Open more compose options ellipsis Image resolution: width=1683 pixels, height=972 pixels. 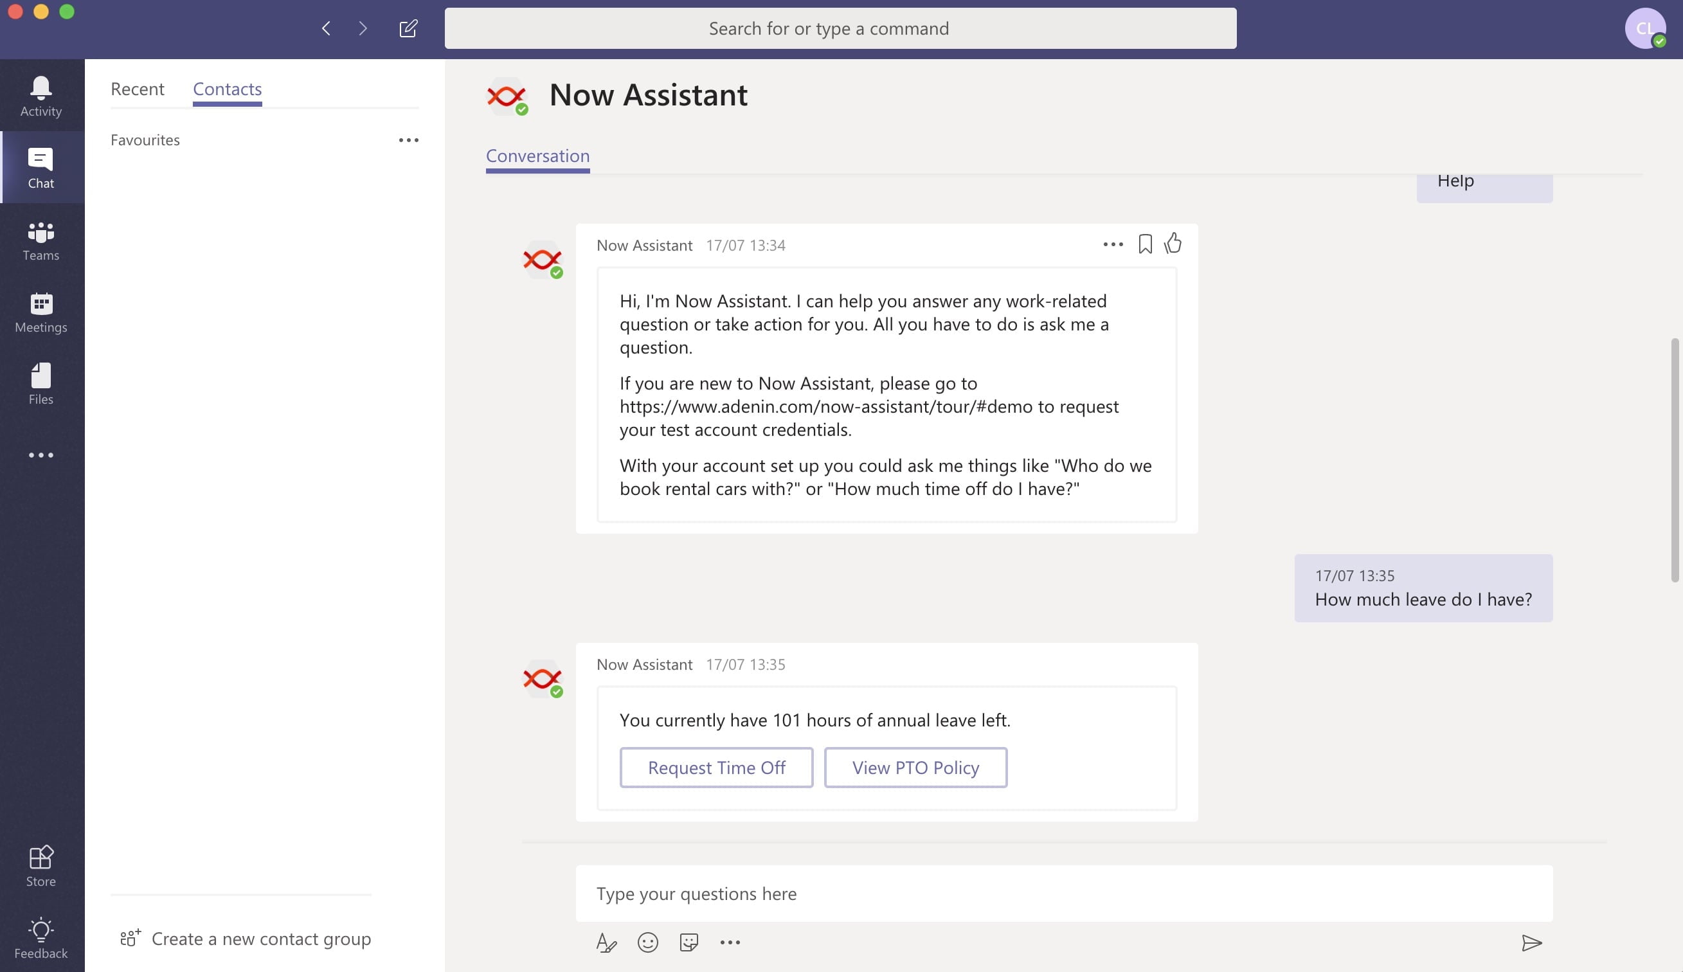pos(730,942)
